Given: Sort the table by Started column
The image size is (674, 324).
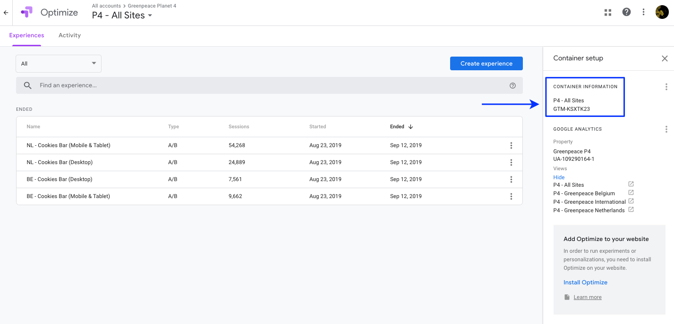Looking at the screenshot, I should (x=318, y=126).
